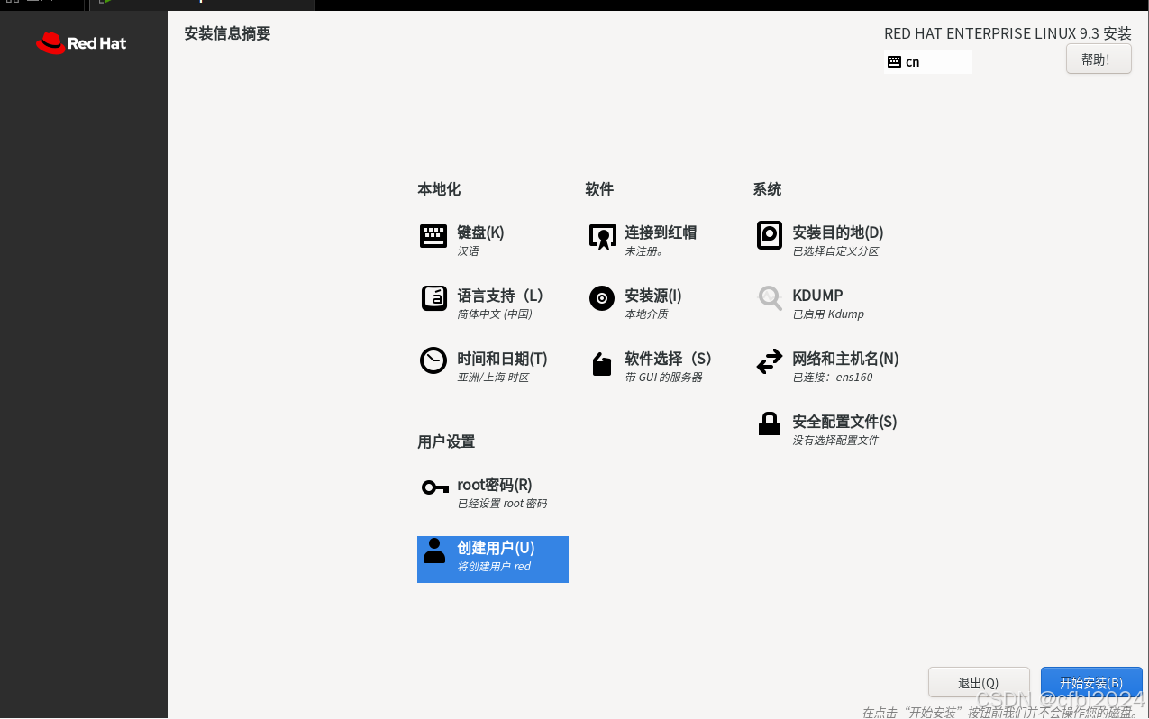Expand the keyboard layout indicator dropdown
Screen dimensions: 1149x719
927,61
